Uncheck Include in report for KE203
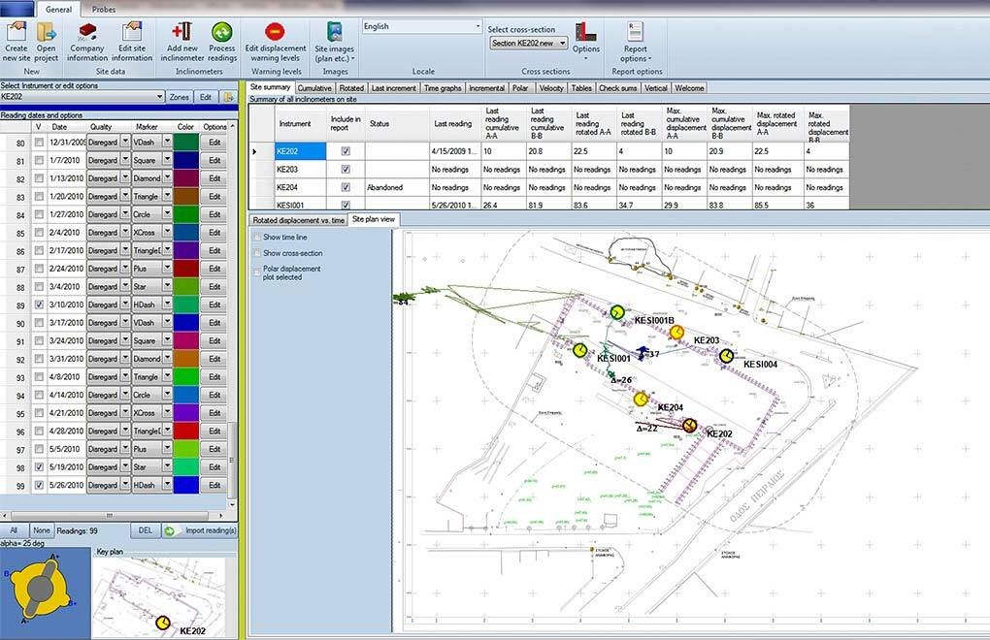Viewport: 990px width, 640px height. click(346, 170)
